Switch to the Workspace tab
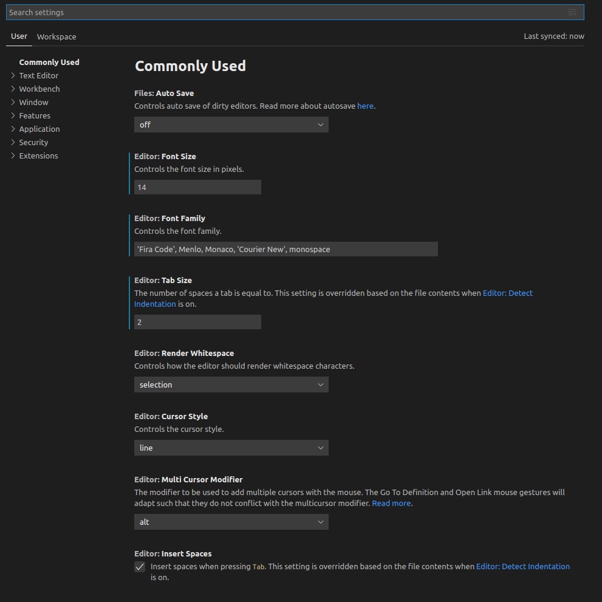602x602 pixels. 56,36
